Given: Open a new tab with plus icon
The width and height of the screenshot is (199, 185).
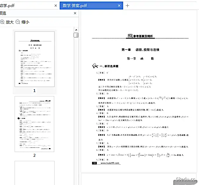Looking at the screenshot, I should point(127,6).
